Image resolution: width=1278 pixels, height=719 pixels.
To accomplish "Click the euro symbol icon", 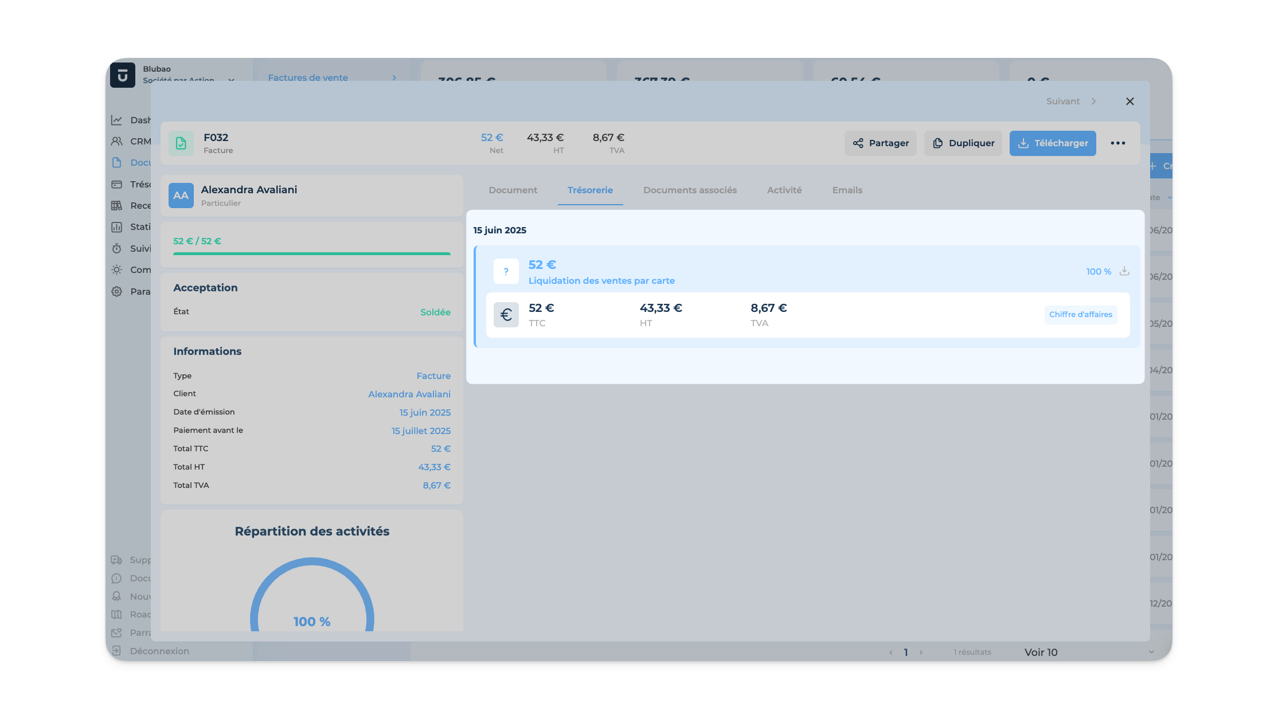I will tap(506, 315).
